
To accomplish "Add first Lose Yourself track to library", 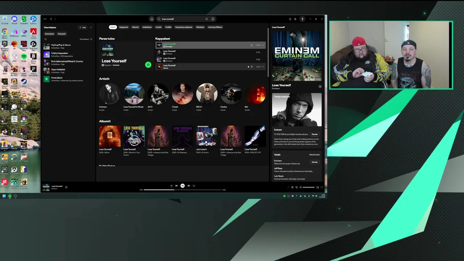I will [x=252, y=45].
